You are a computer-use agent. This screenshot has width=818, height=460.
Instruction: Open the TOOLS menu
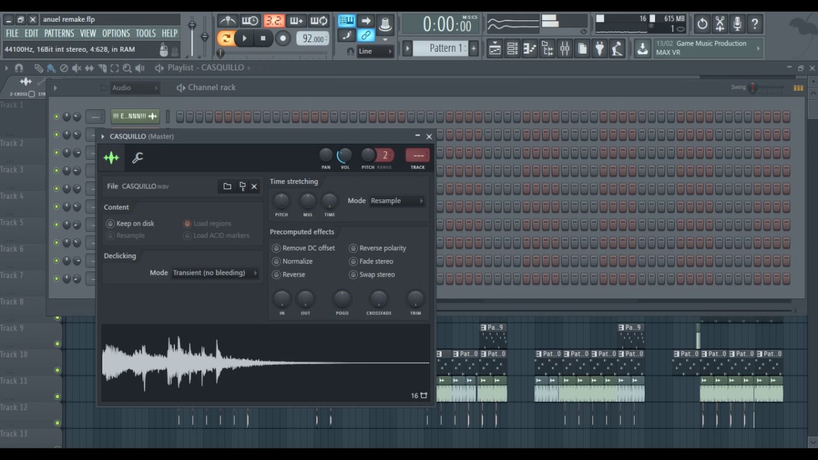[146, 33]
